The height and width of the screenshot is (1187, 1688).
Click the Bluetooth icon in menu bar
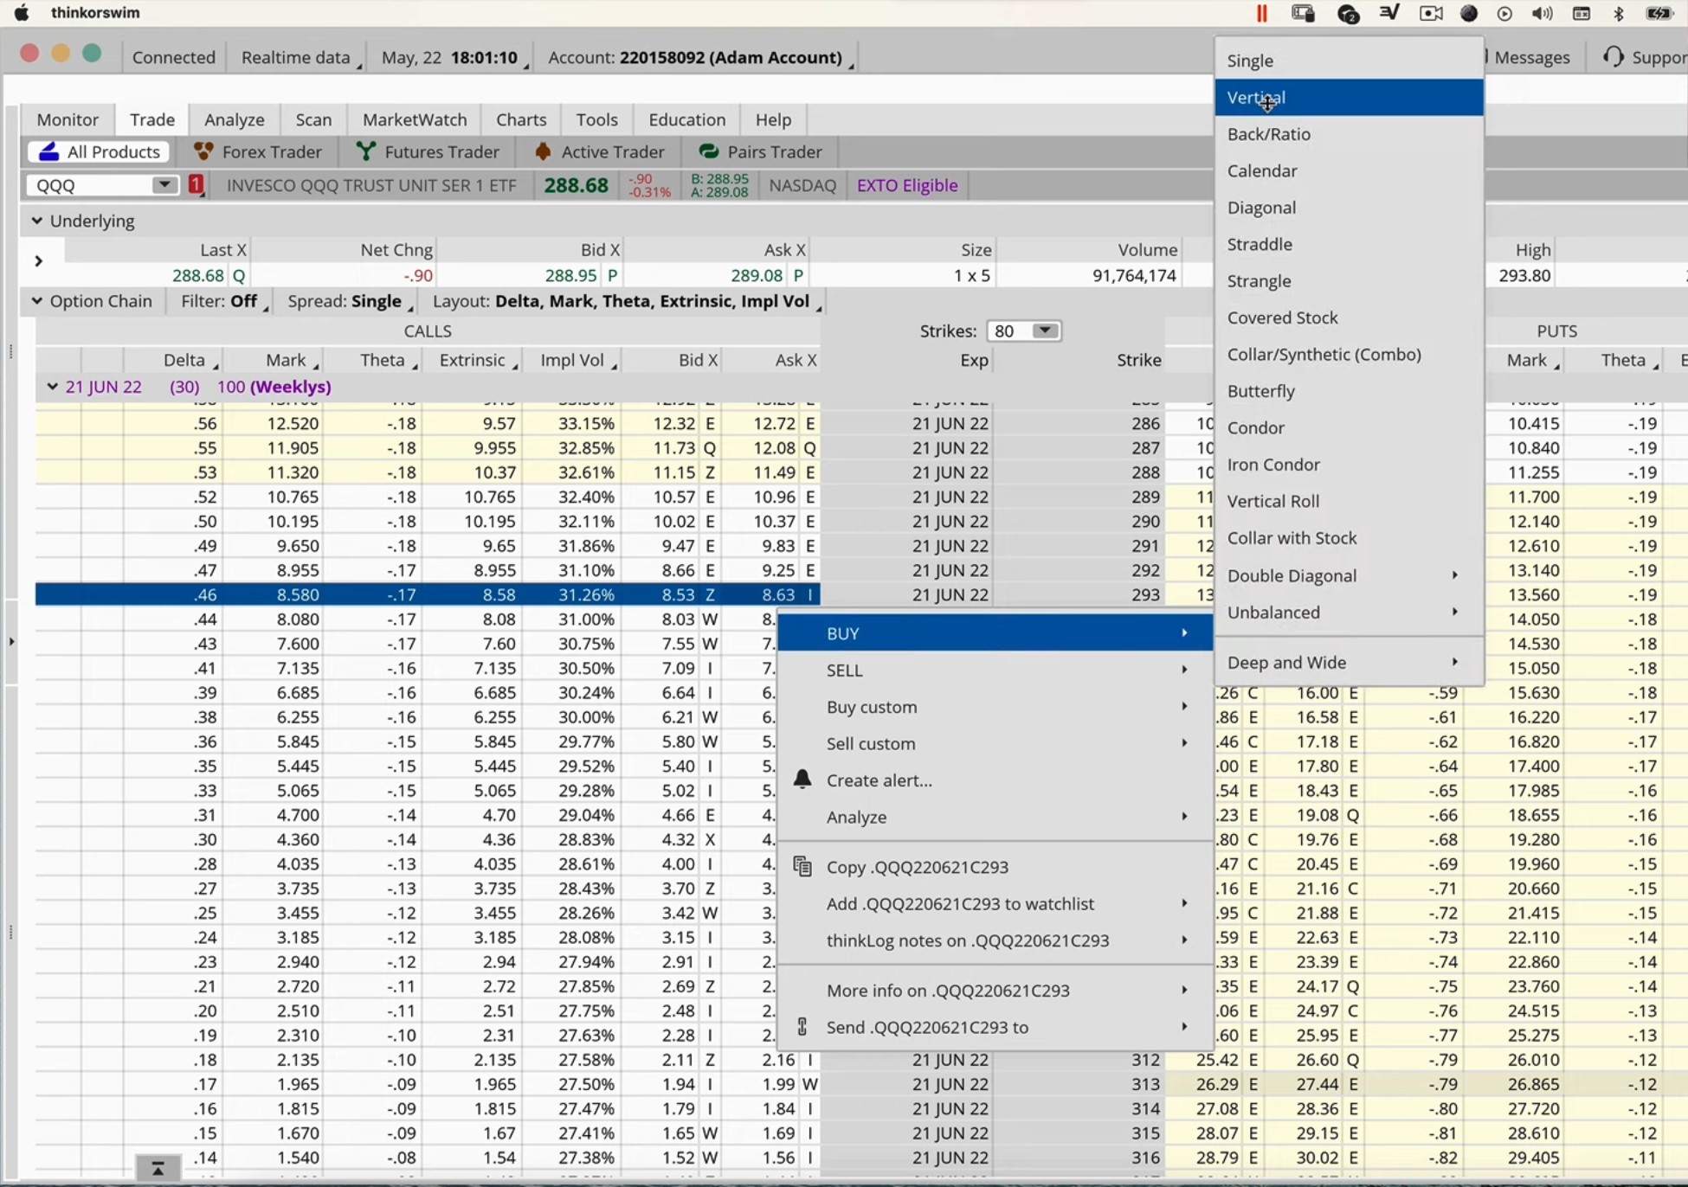(1619, 13)
